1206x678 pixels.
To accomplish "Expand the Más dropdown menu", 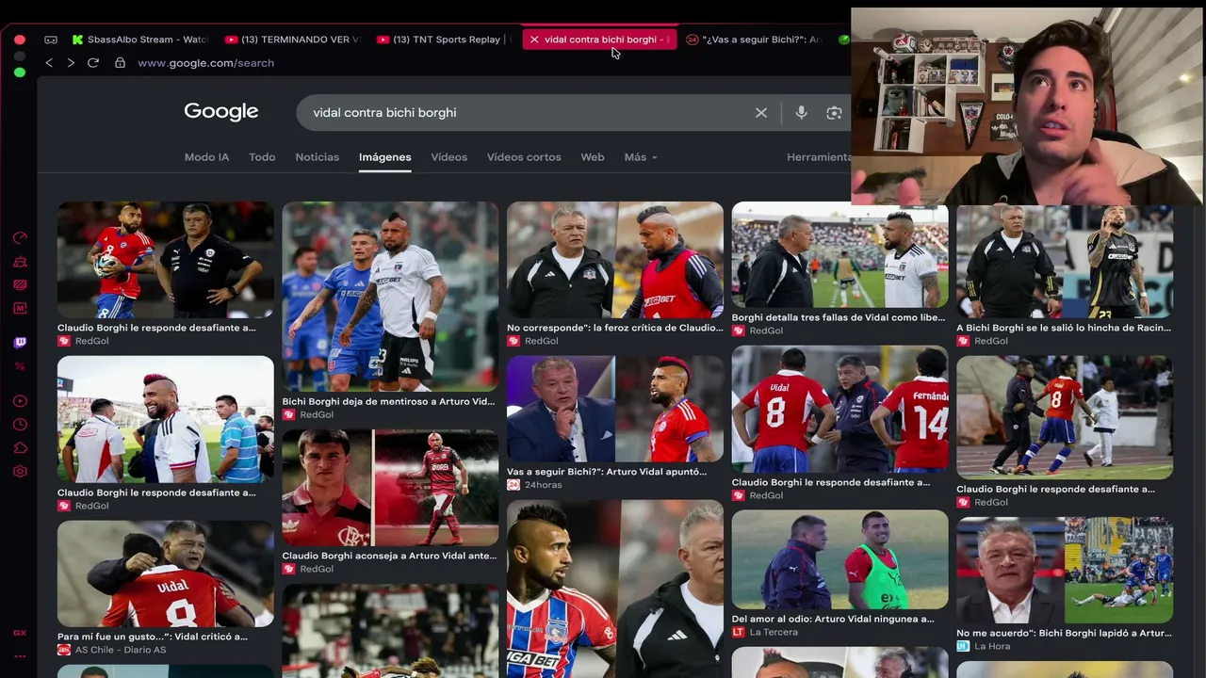I will pos(641,157).
